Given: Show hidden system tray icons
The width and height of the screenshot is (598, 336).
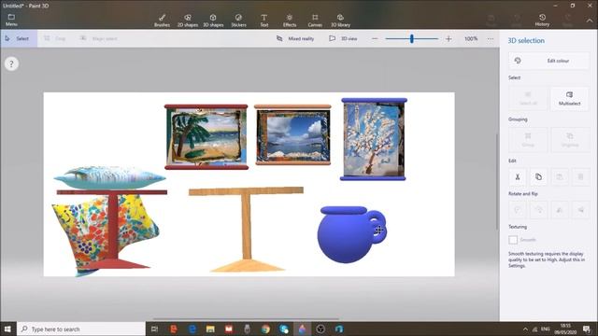Looking at the screenshot, I should pyautogui.click(x=525, y=329).
